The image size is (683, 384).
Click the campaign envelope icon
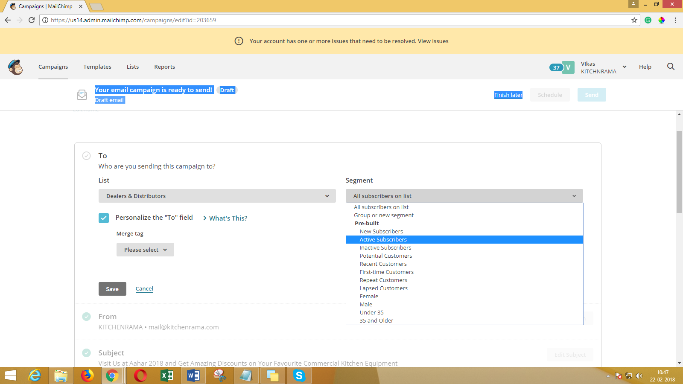point(82,95)
